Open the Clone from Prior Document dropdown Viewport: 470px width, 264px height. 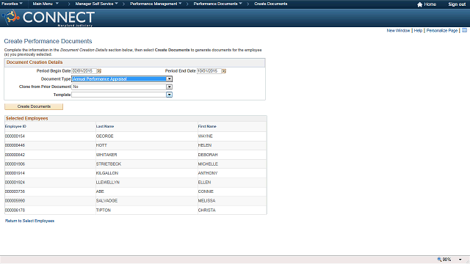(170, 87)
